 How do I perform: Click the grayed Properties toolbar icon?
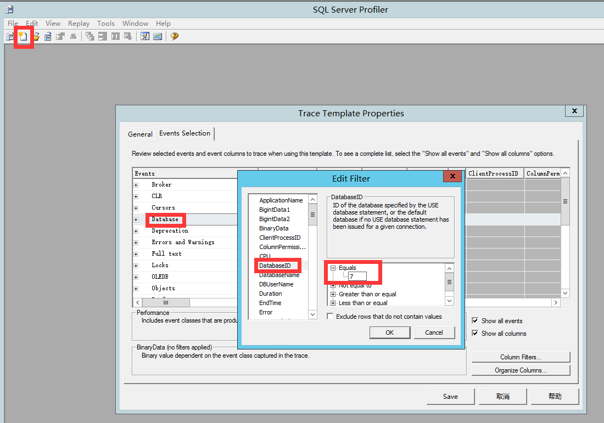pos(60,37)
